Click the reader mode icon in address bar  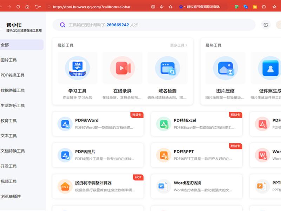coord(153,7)
